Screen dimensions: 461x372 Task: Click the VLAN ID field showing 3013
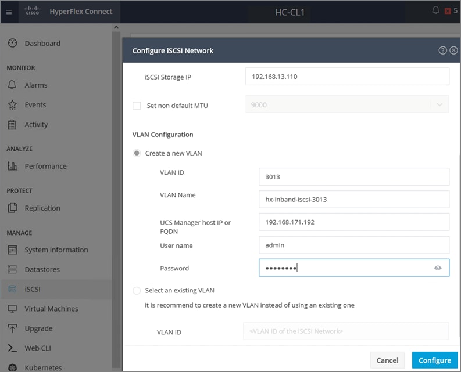(354, 177)
